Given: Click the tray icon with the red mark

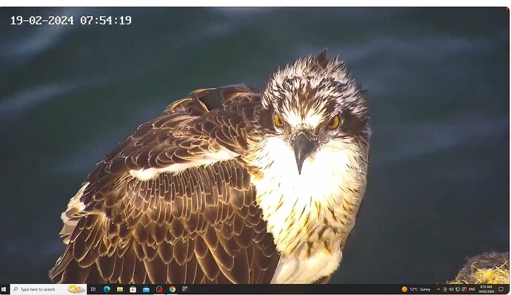Looking at the screenshot, I should (464, 289).
